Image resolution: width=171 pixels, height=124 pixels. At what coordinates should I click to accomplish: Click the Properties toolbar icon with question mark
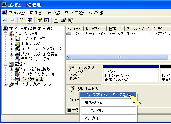(x=39, y=20)
